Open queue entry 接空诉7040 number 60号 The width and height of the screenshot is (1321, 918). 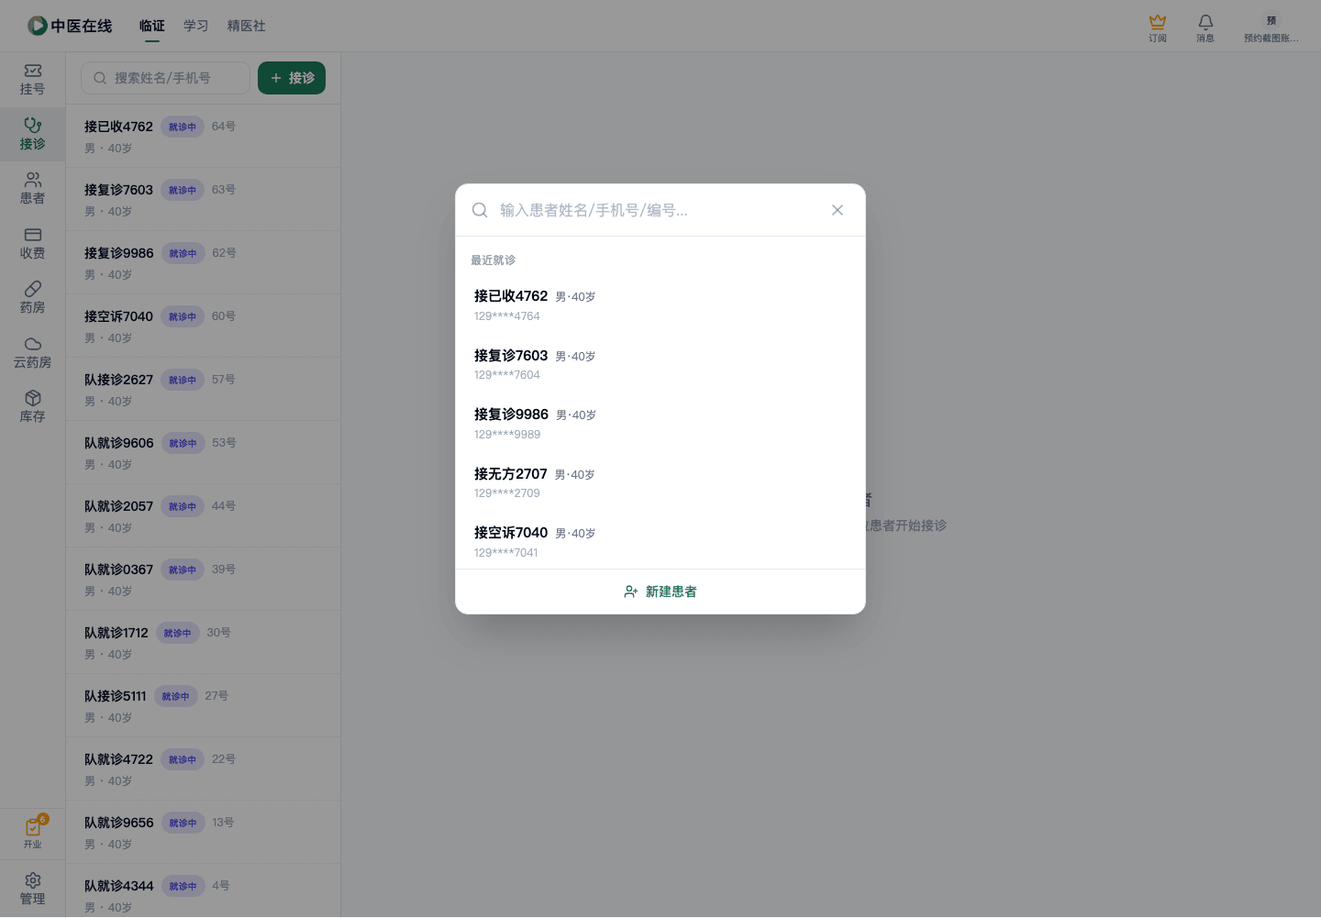[x=203, y=326]
